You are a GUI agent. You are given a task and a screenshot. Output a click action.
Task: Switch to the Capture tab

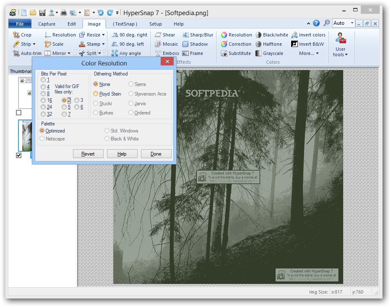pyautogui.click(x=47, y=24)
